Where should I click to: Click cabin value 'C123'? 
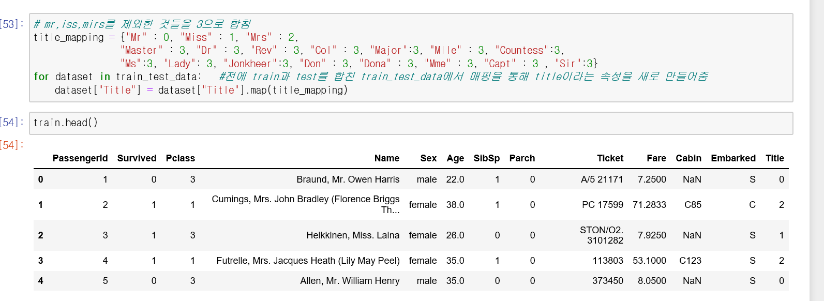click(x=690, y=261)
